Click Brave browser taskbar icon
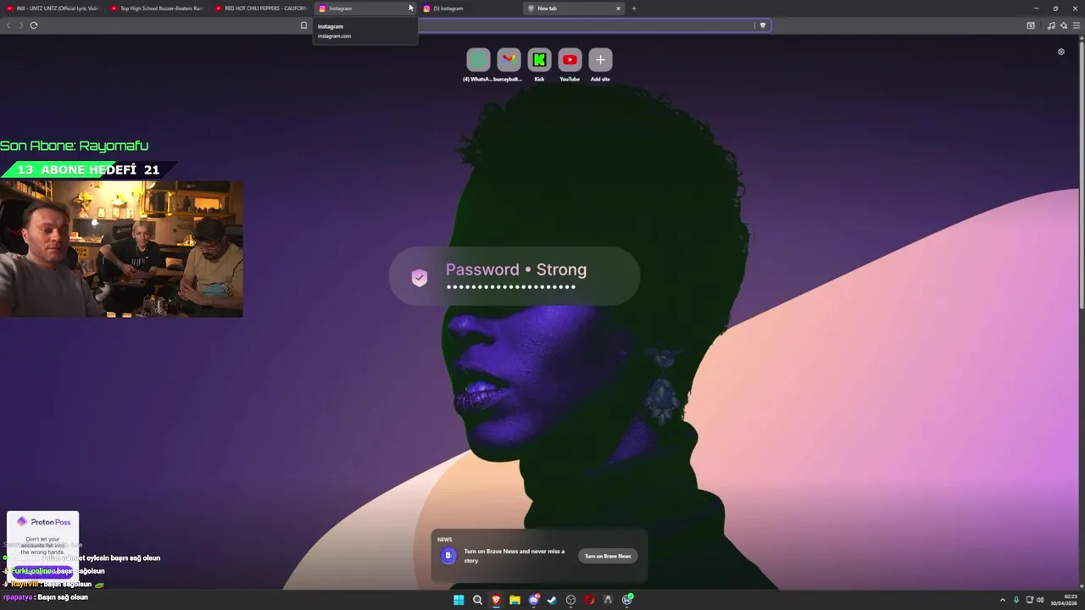Image resolution: width=1085 pixels, height=610 pixels. click(x=496, y=600)
